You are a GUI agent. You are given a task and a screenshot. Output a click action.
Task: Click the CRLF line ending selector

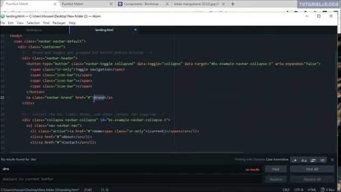pos(286,190)
